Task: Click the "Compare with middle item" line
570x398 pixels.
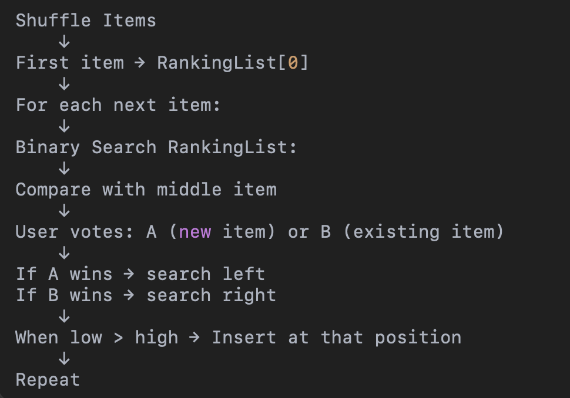Action: pyautogui.click(x=146, y=190)
